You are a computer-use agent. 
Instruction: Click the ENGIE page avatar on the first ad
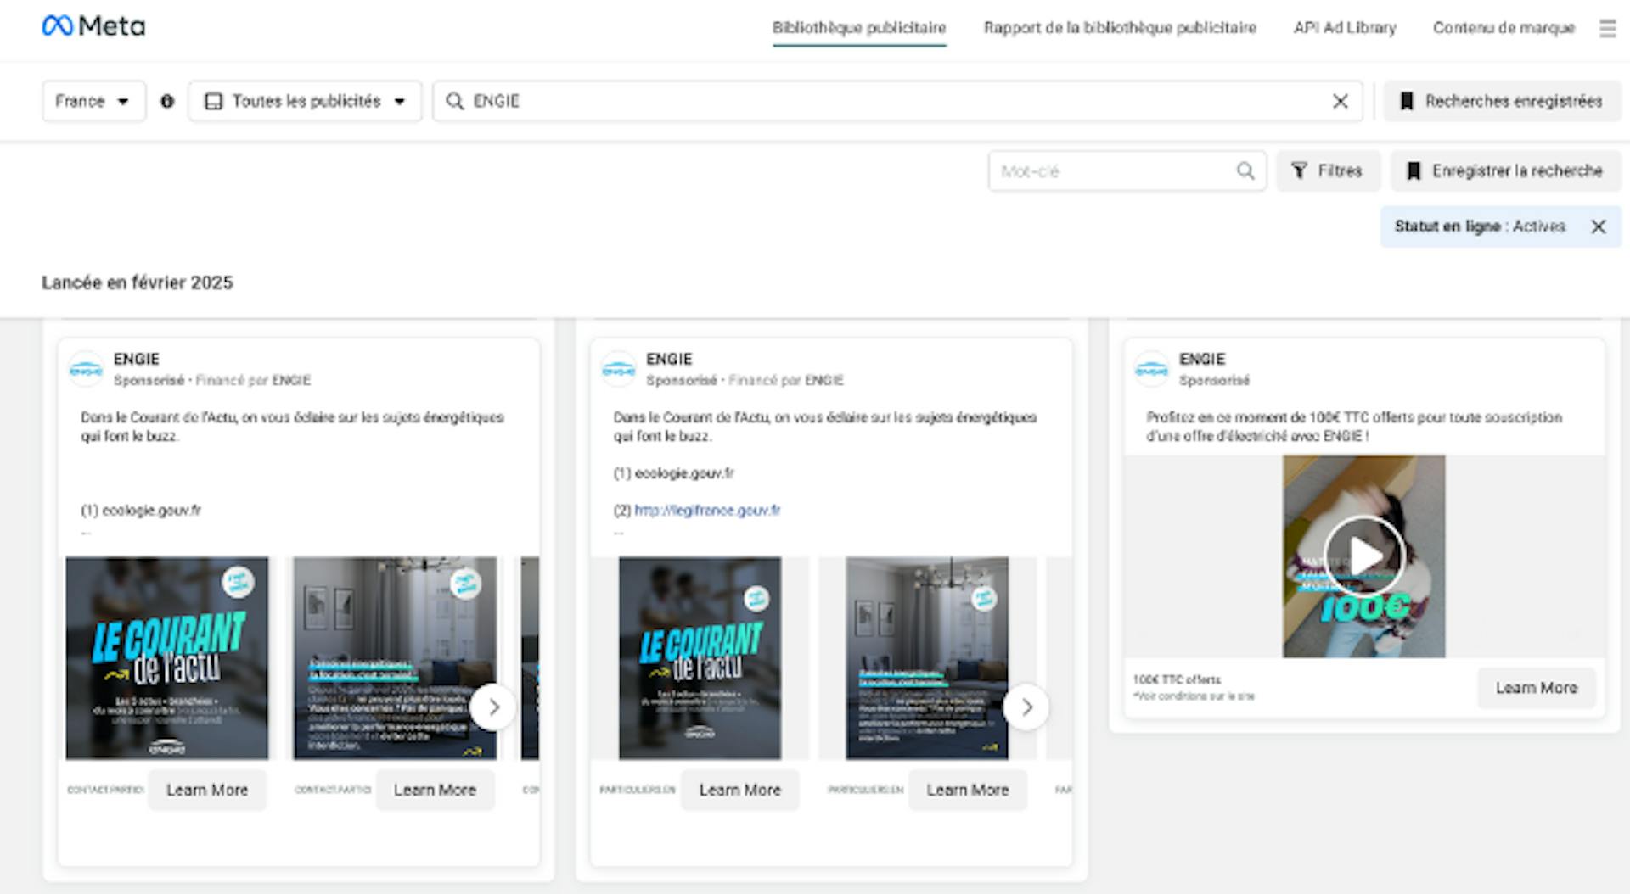coord(87,368)
